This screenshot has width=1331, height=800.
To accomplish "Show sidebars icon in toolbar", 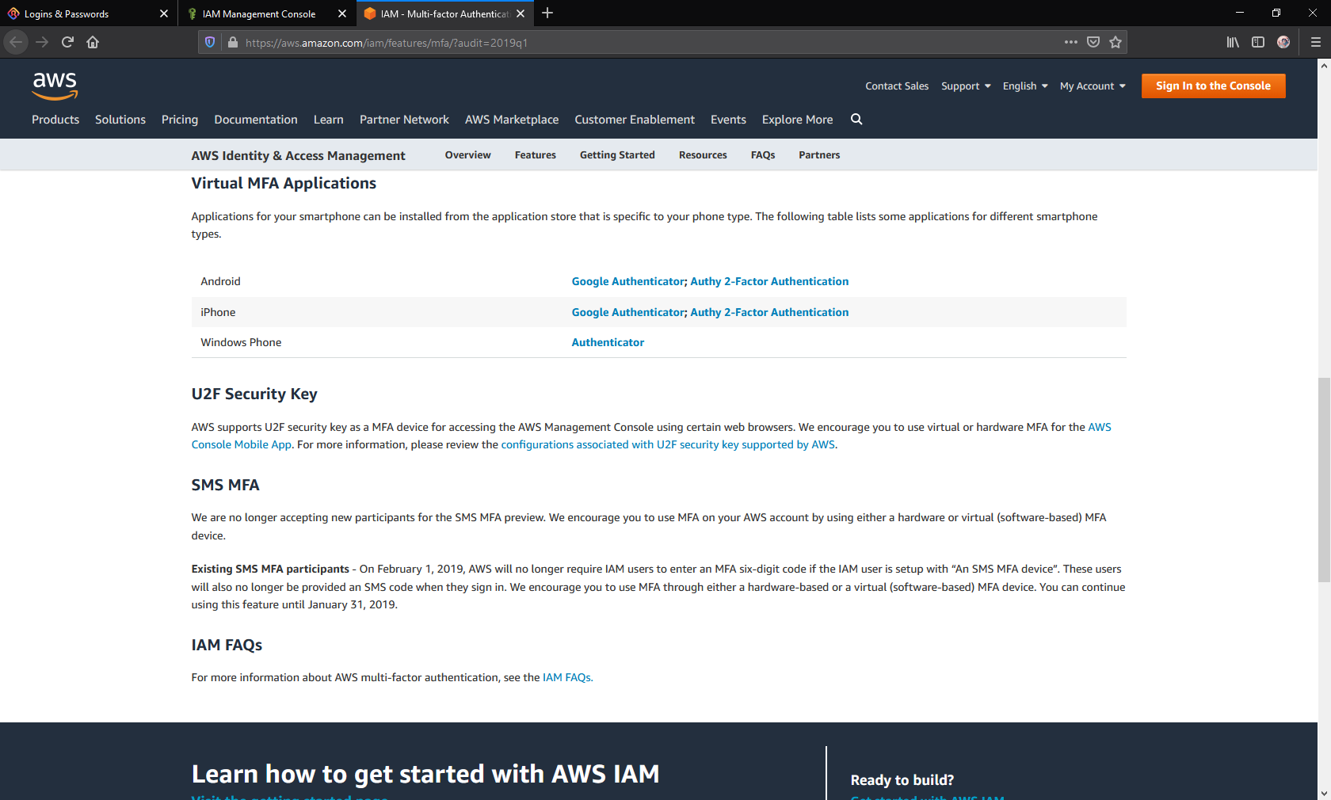I will click(x=1258, y=42).
